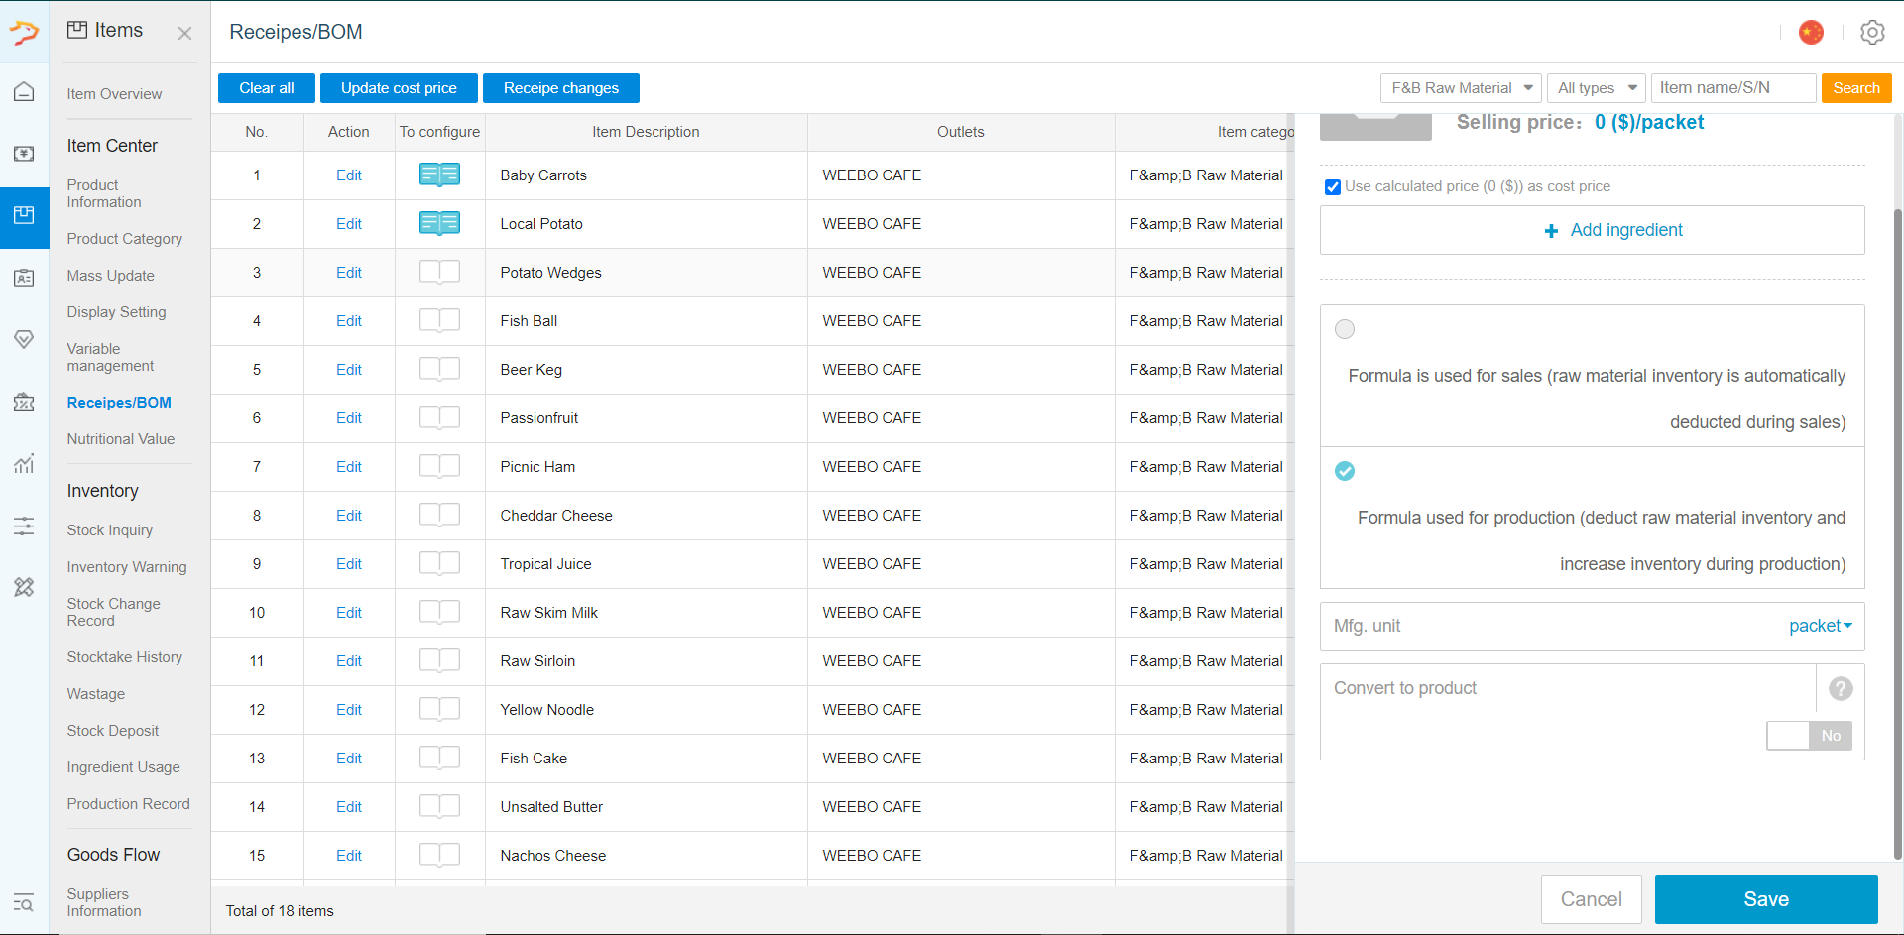Close the Items side panel
The height and width of the screenshot is (935, 1904).
coord(184,34)
